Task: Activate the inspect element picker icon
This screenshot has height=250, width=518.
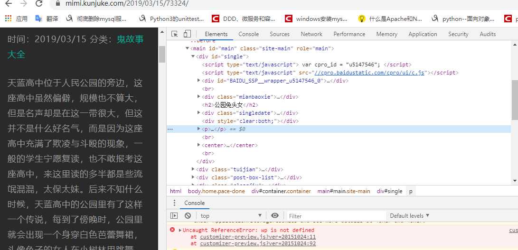Action: tap(175, 34)
